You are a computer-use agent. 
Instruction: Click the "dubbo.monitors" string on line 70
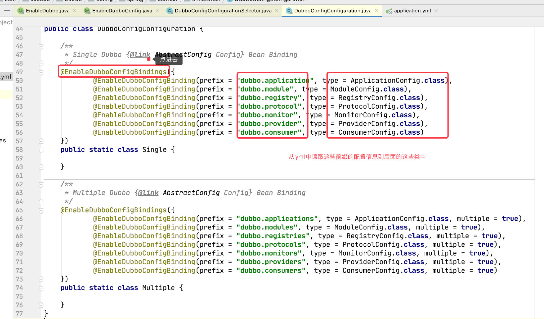[x=269, y=253]
